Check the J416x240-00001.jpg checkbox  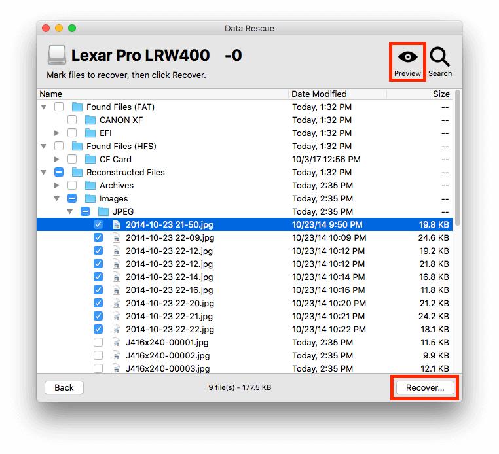tap(98, 342)
